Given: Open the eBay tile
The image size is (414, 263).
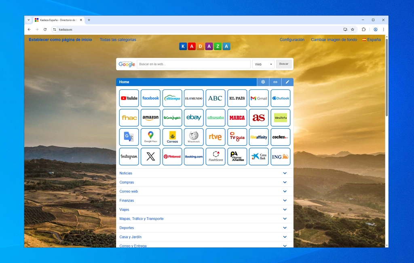Looking at the screenshot, I should pyautogui.click(x=194, y=118).
